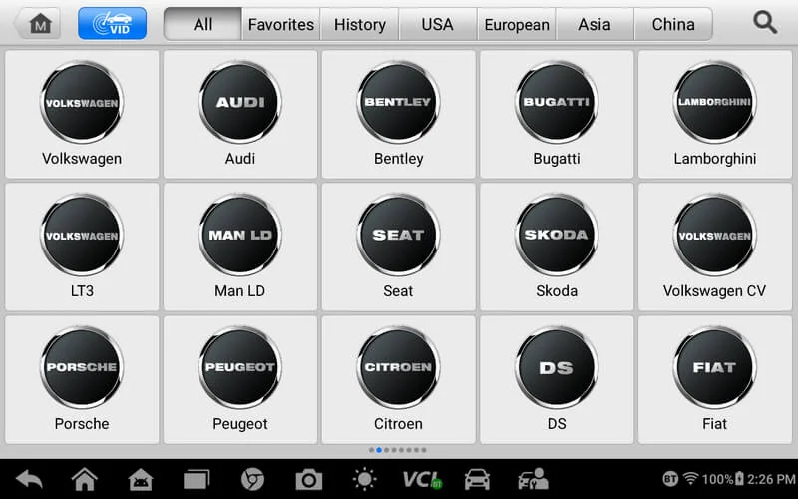The image size is (798, 499).
Task: Choose the Fiat brand tile
Action: tap(715, 380)
